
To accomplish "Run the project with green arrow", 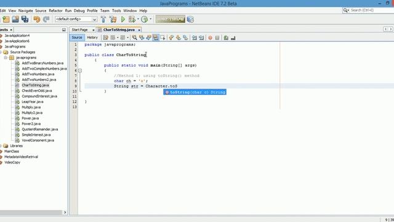I will tap(123, 19).
